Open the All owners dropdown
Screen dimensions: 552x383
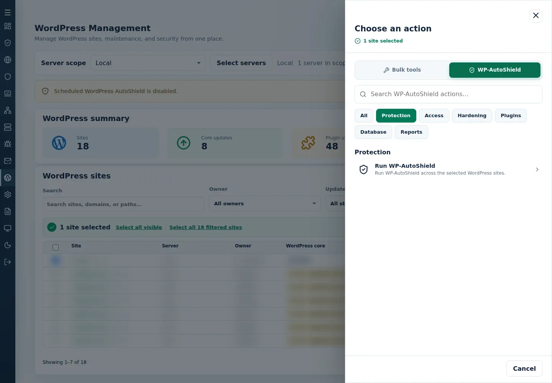[265, 203]
